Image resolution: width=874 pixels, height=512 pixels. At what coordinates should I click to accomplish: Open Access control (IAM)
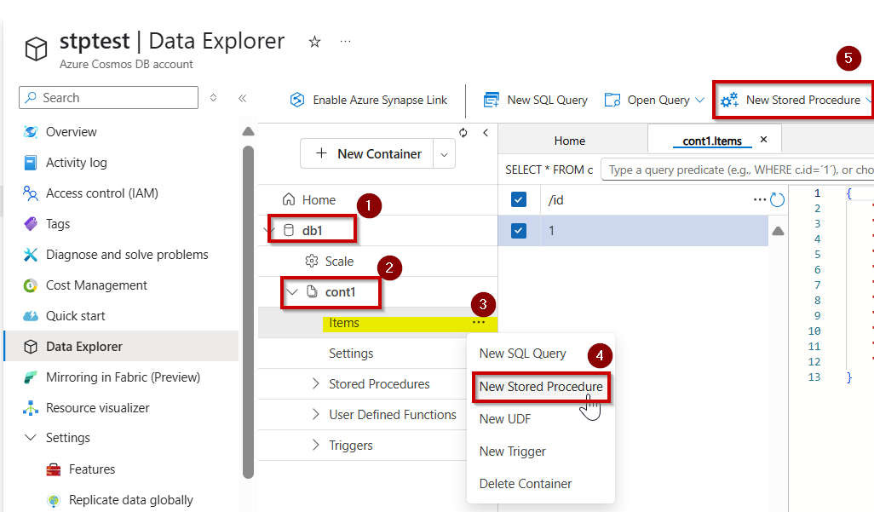click(102, 193)
